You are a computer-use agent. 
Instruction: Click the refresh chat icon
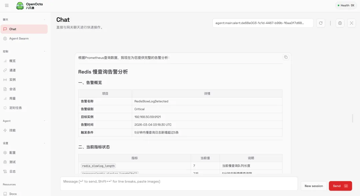pyautogui.click(x=321, y=23)
